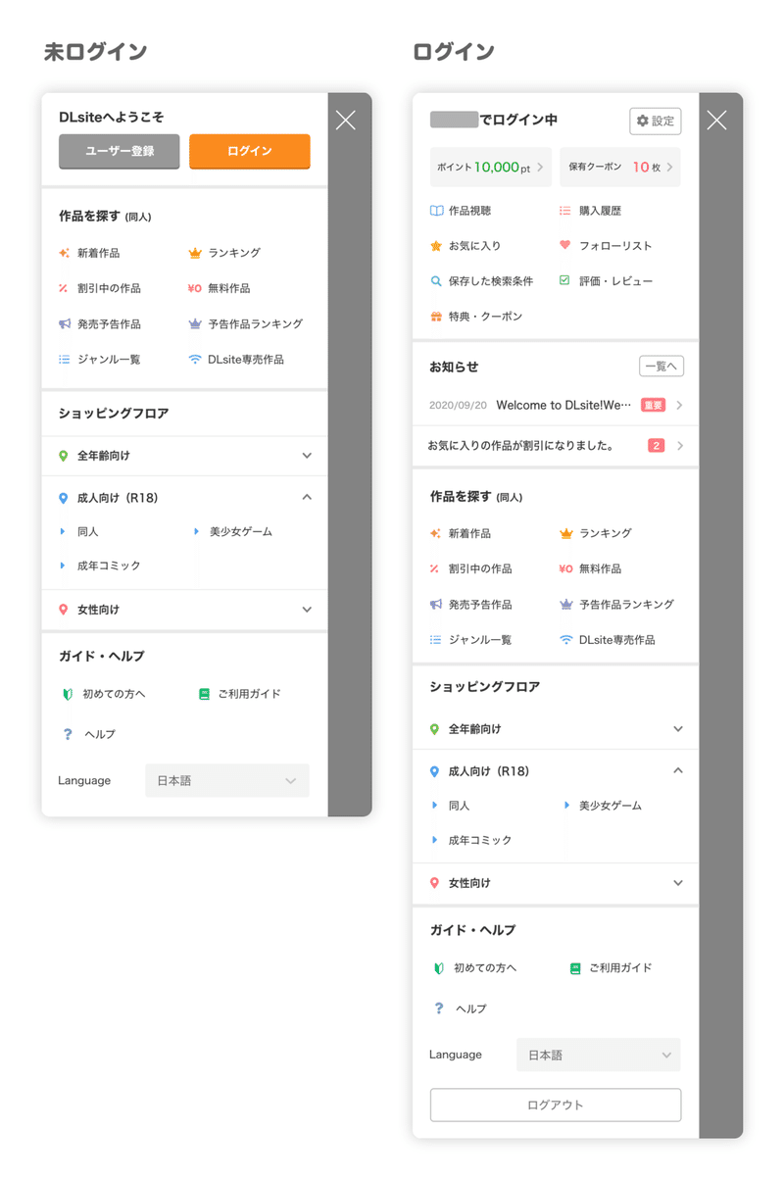Click the red 2 count badge
784x1180 pixels.
click(x=657, y=446)
